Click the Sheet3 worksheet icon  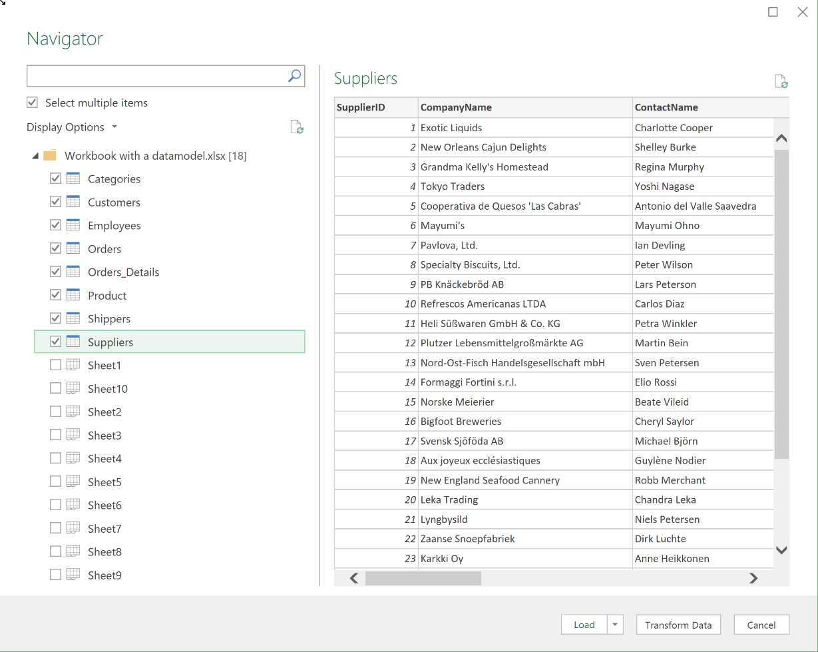73,435
